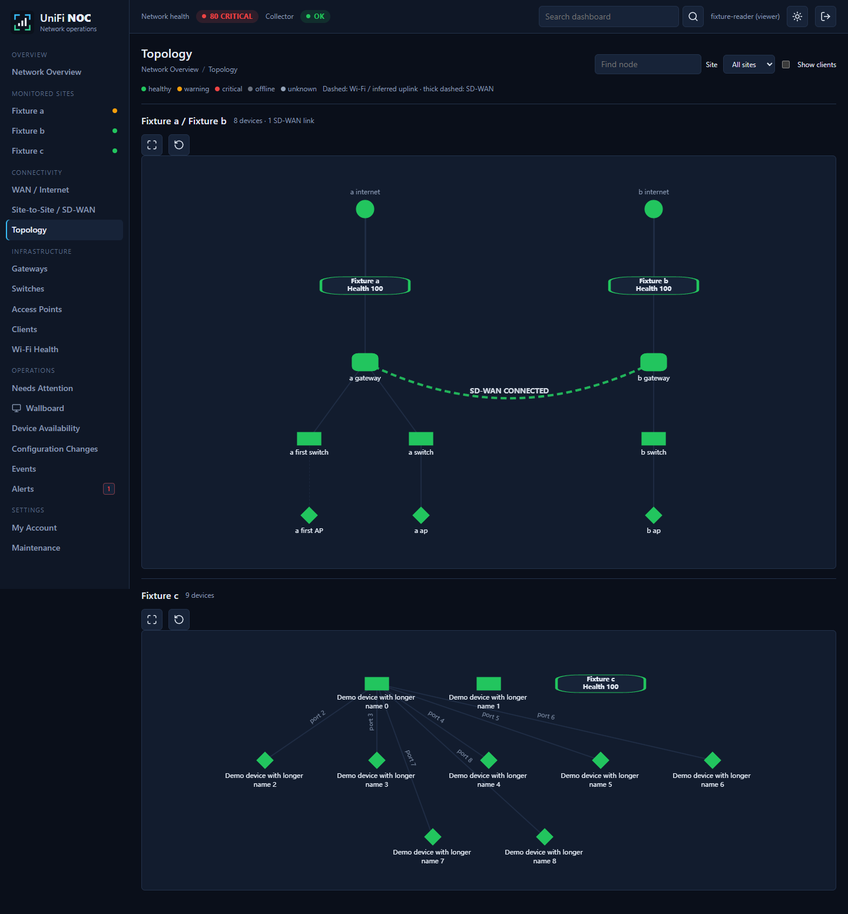Click the Demo device name 7 node
This screenshot has height=914, width=848.
click(x=433, y=837)
